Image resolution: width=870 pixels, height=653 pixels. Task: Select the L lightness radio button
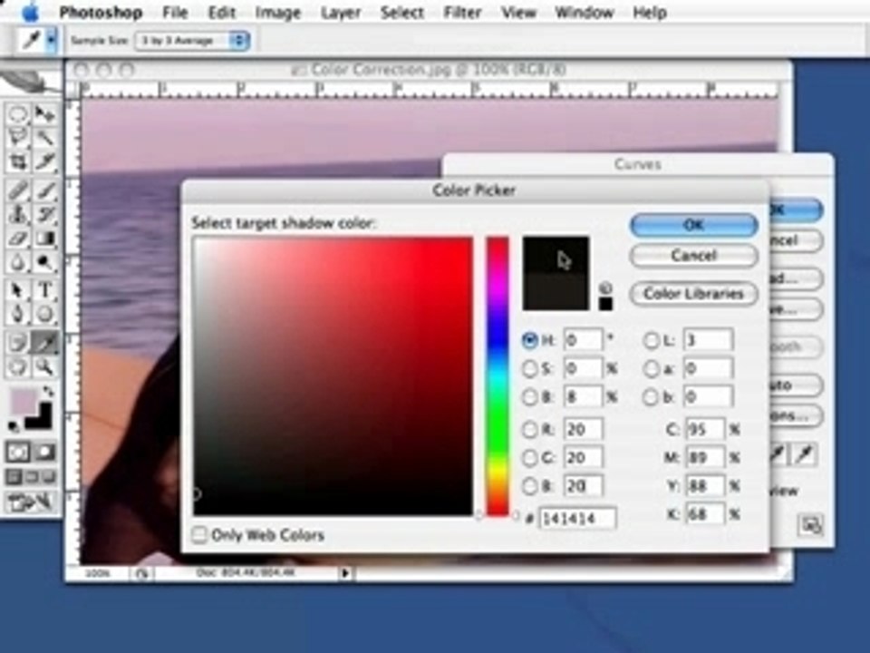point(652,340)
